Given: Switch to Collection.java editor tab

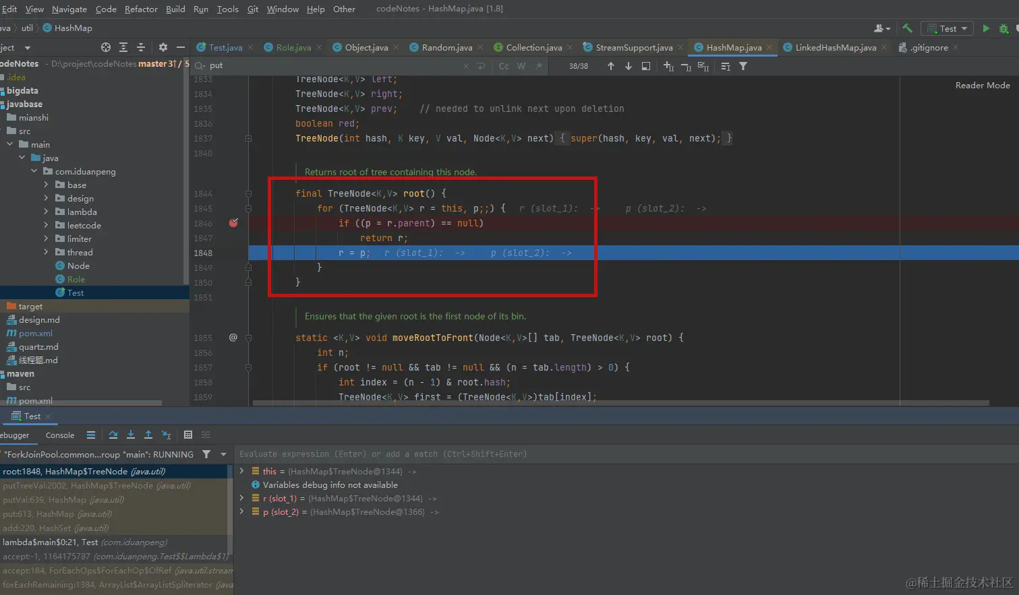Looking at the screenshot, I should pyautogui.click(x=533, y=47).
